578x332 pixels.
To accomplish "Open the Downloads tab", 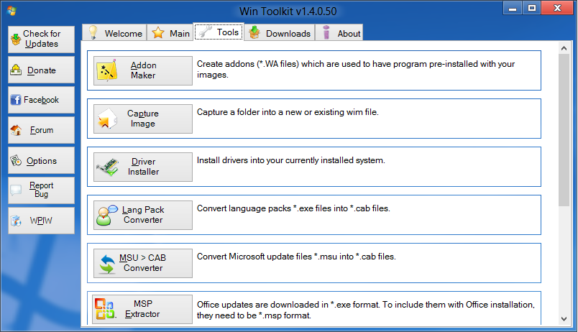I will [x=280, y=33].
